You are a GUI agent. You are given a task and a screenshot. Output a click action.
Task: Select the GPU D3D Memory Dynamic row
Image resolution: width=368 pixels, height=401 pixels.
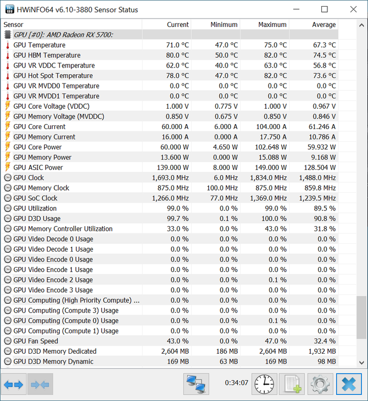[x=170, y=361]
